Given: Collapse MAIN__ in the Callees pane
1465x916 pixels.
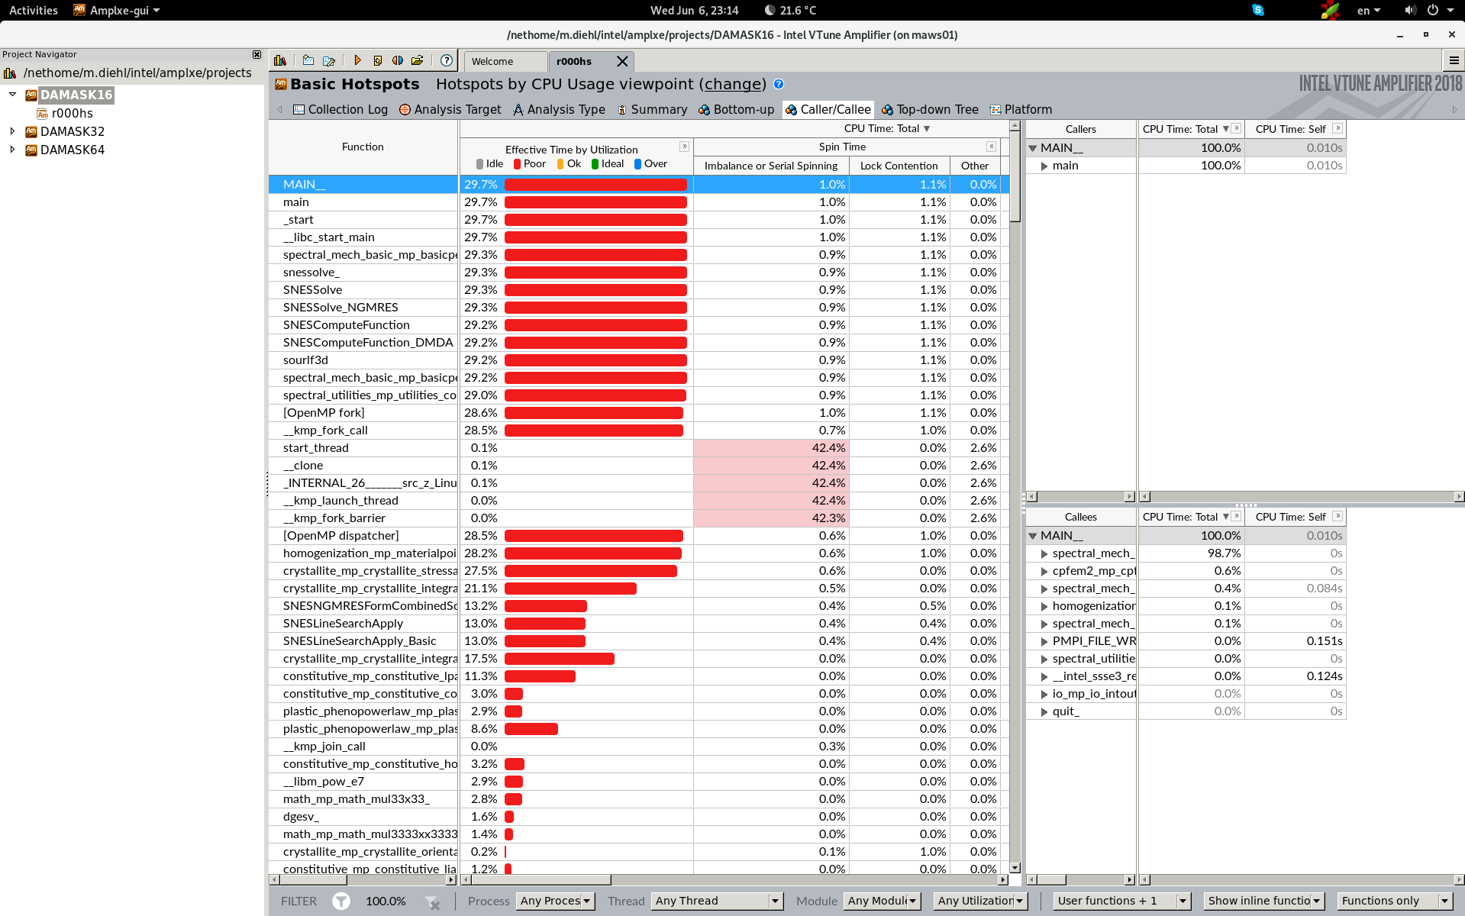Looking at the screenshot, I should point(1033,536).
